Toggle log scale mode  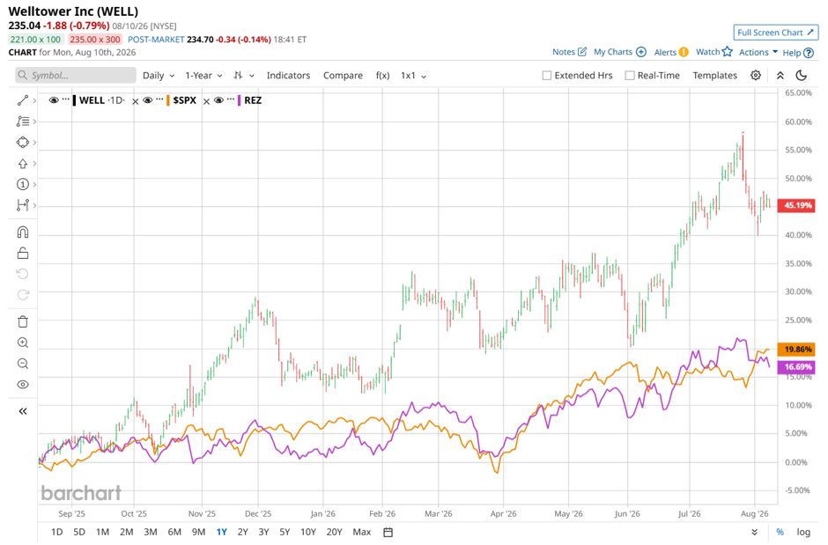click(x=803, y=533)
